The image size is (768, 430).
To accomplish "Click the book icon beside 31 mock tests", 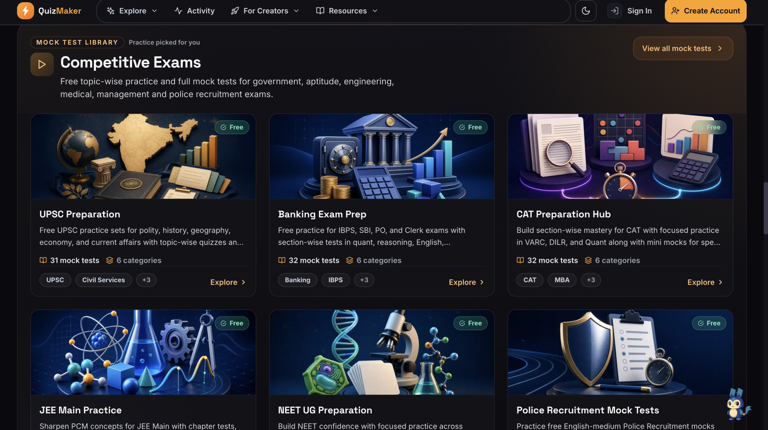I will (x=43, y=260).
